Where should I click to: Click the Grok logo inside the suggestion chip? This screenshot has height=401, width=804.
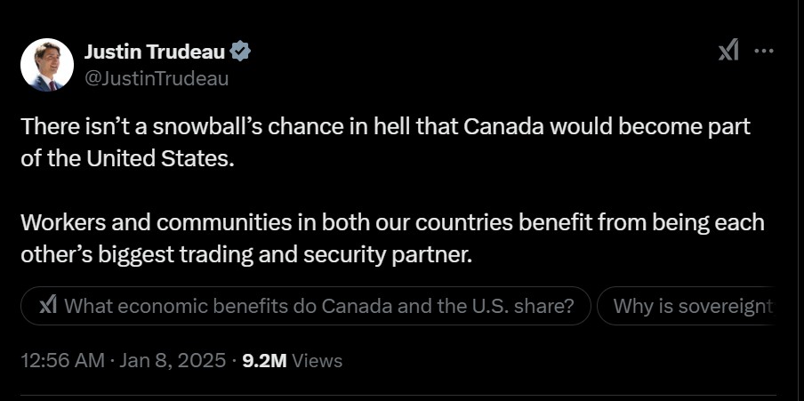tap(49, 307)
